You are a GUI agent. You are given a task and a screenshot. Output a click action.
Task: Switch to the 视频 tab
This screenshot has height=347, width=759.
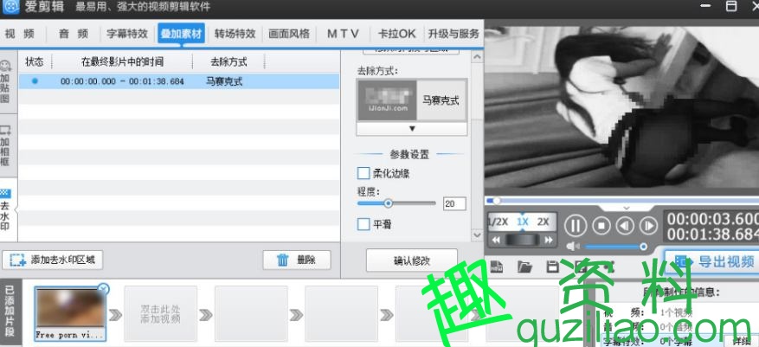pos(20,34)
